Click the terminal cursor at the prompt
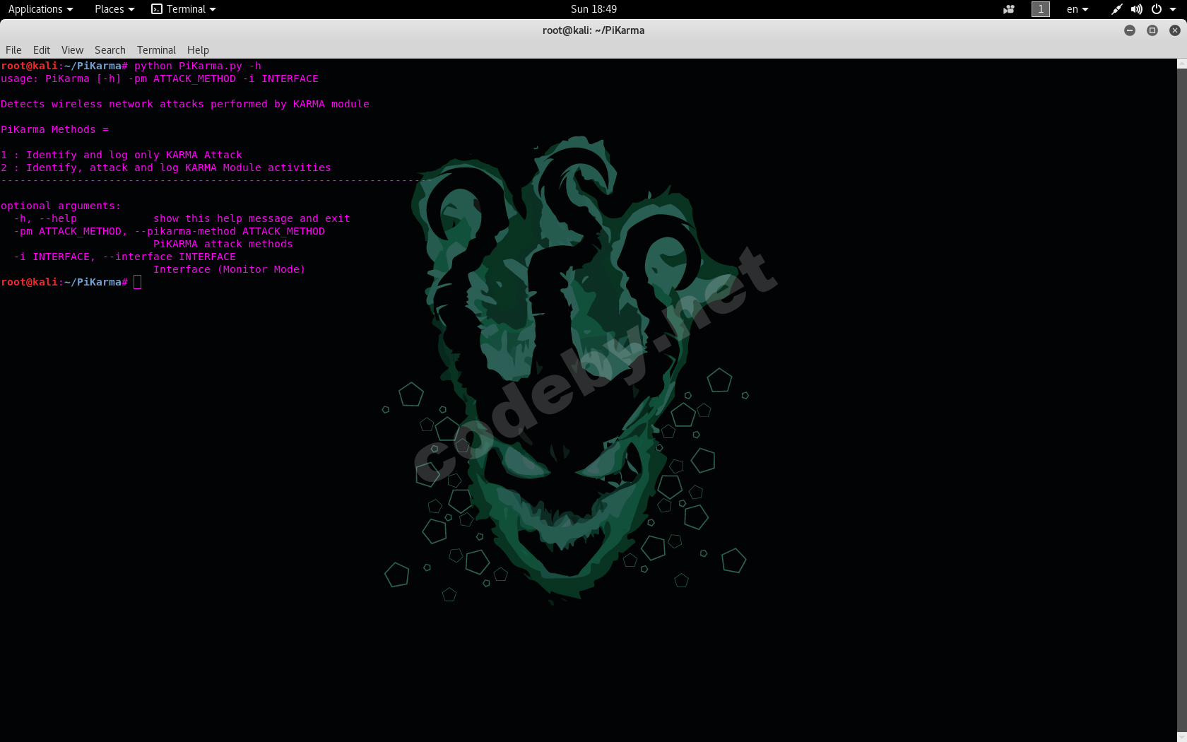 click(137, 282)
